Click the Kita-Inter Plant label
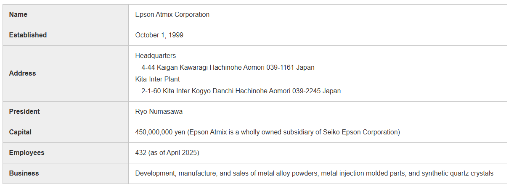 [157, 79]
